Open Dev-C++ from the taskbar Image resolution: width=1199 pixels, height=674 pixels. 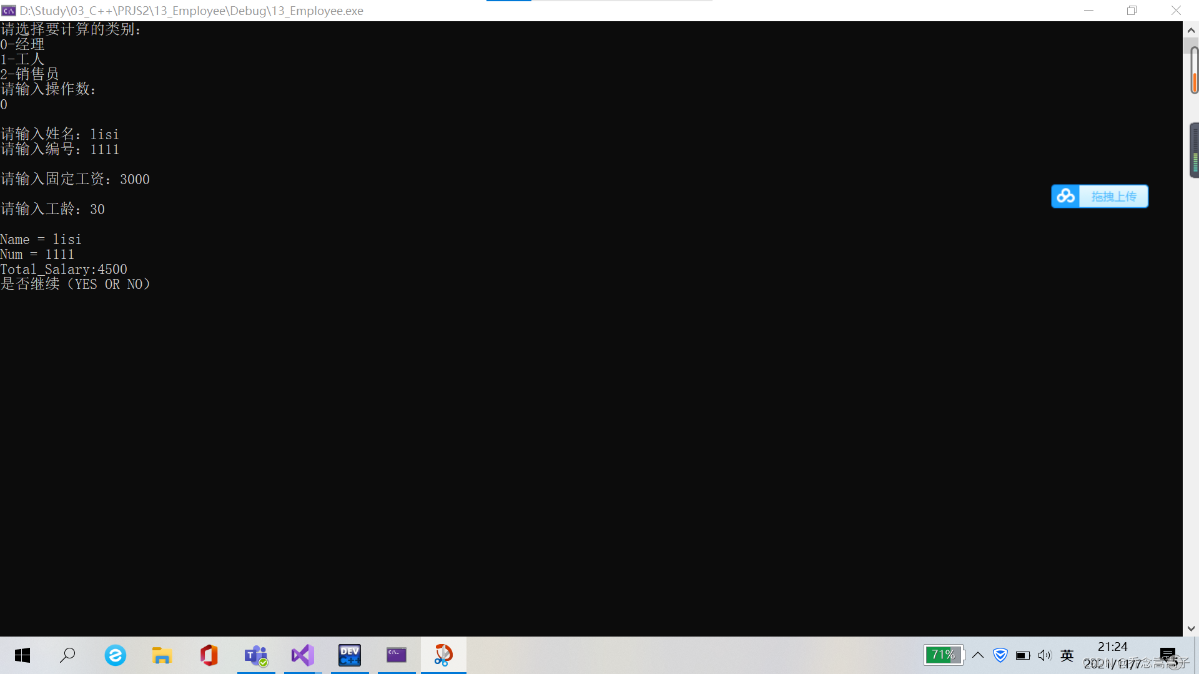click(350, 655)
